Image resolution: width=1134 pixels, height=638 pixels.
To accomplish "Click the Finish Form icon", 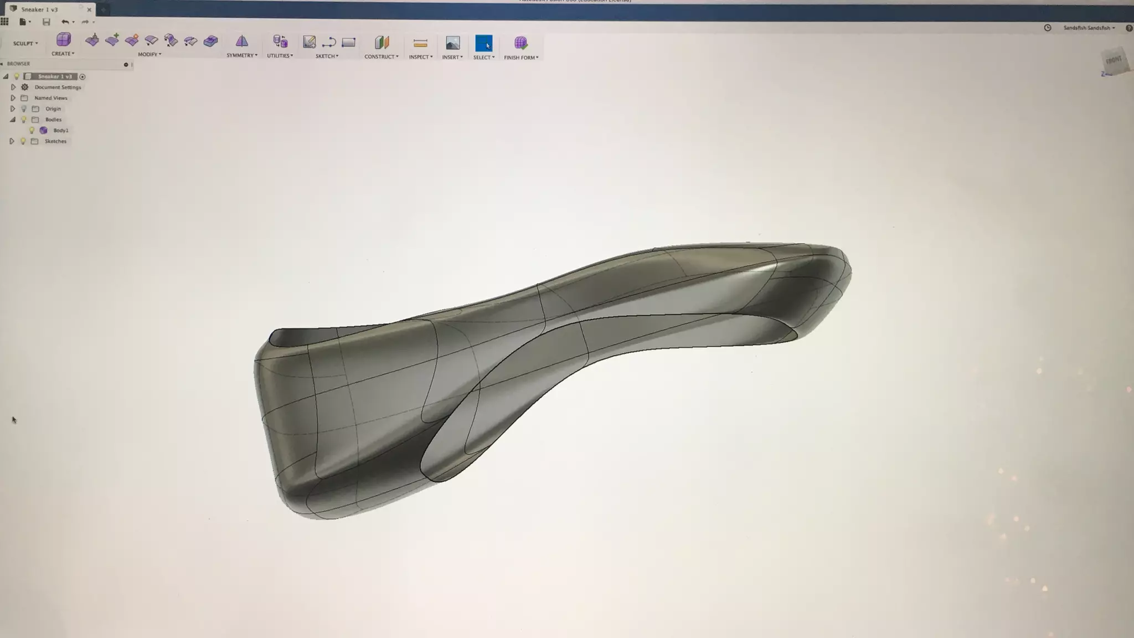I will tap(520, 43).
